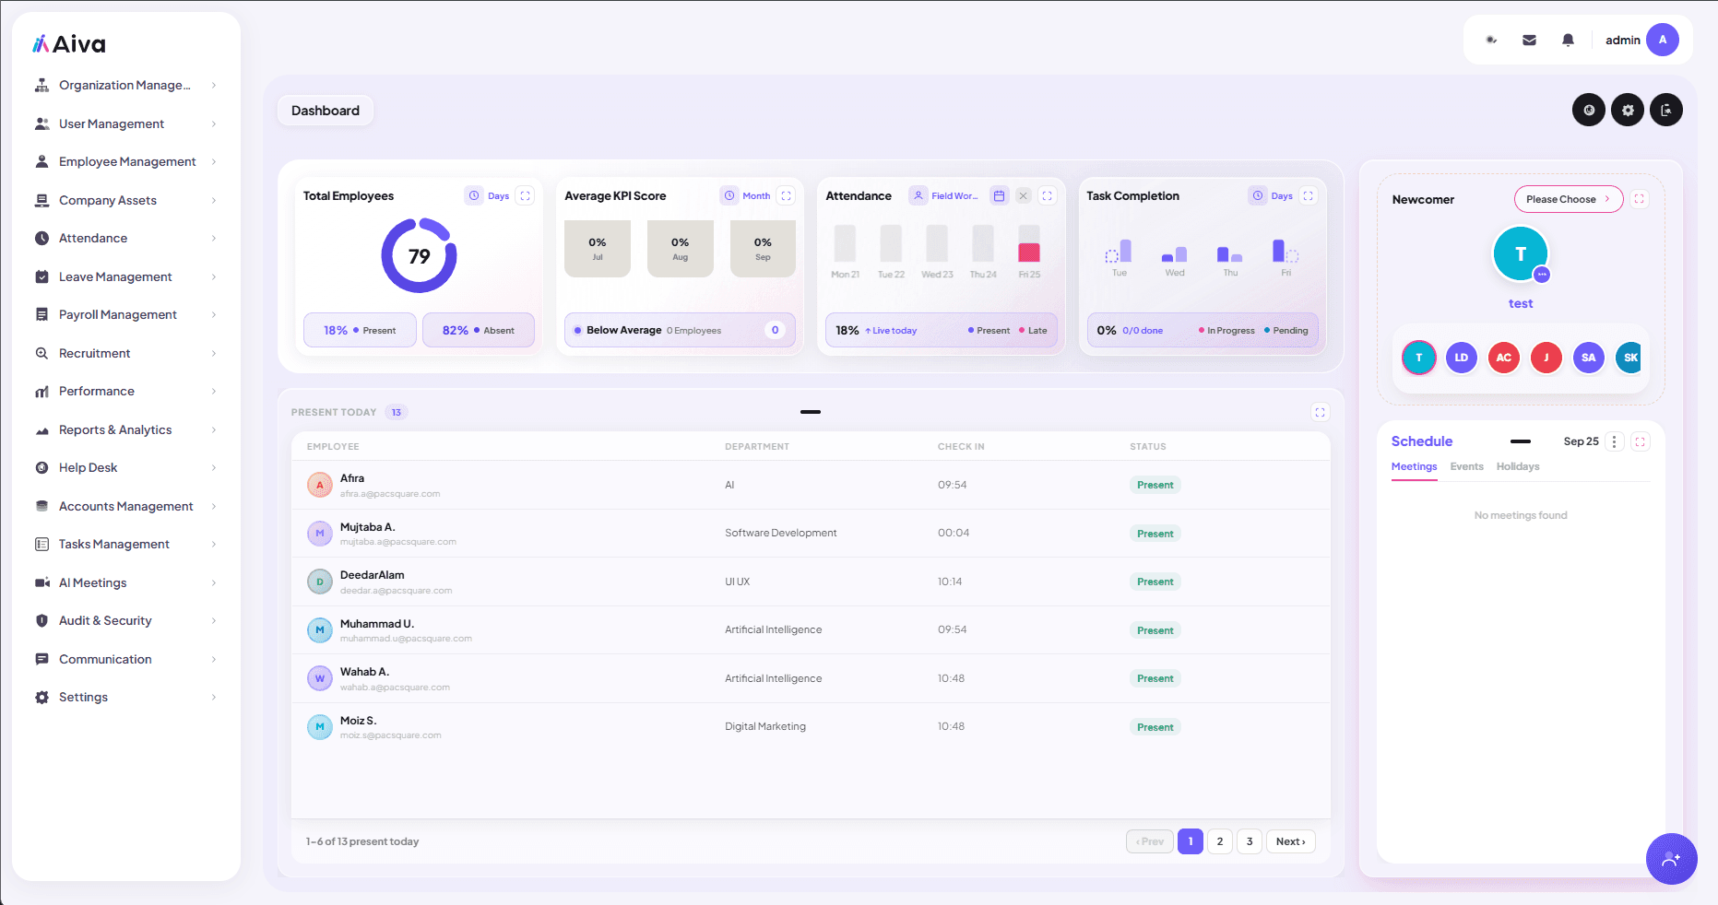
Task: Expand the Task Completion card fullscreen
Action: [x=1309, y=195]
